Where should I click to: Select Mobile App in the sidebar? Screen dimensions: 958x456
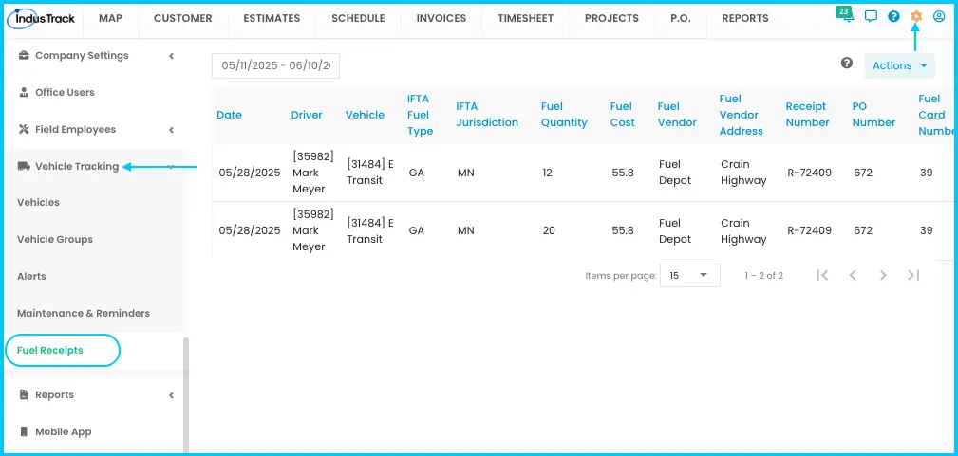64,431
